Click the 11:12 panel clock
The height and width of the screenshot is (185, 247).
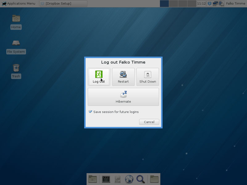[x=201, y=3]
